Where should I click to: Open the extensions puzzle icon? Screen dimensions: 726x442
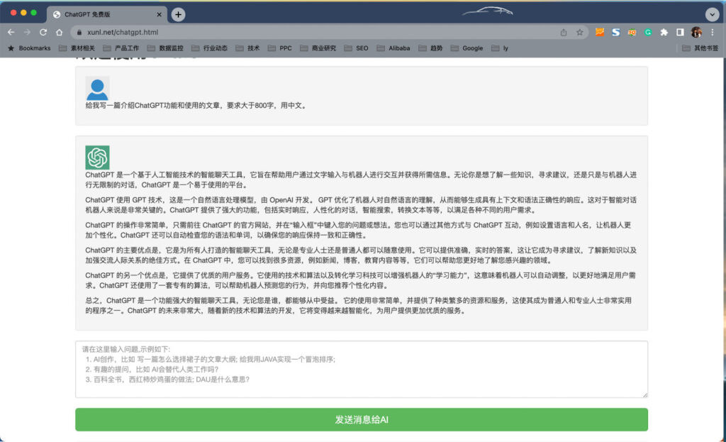[664, 32]
